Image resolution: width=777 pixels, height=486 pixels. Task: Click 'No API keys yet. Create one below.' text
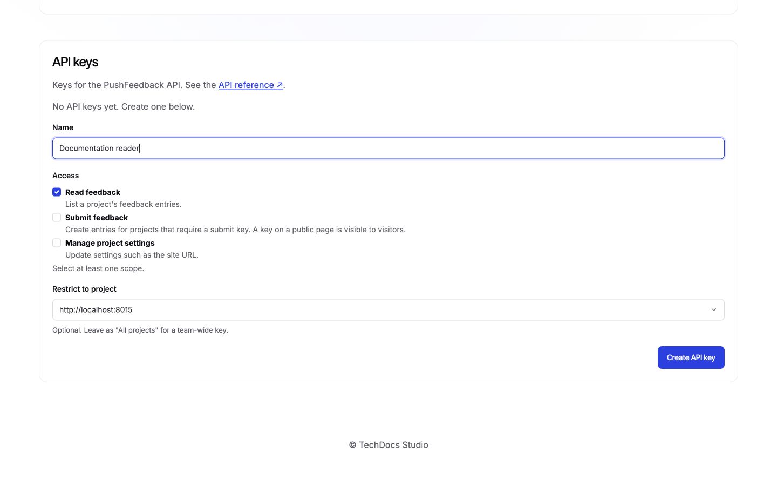[x=124, y=106]
